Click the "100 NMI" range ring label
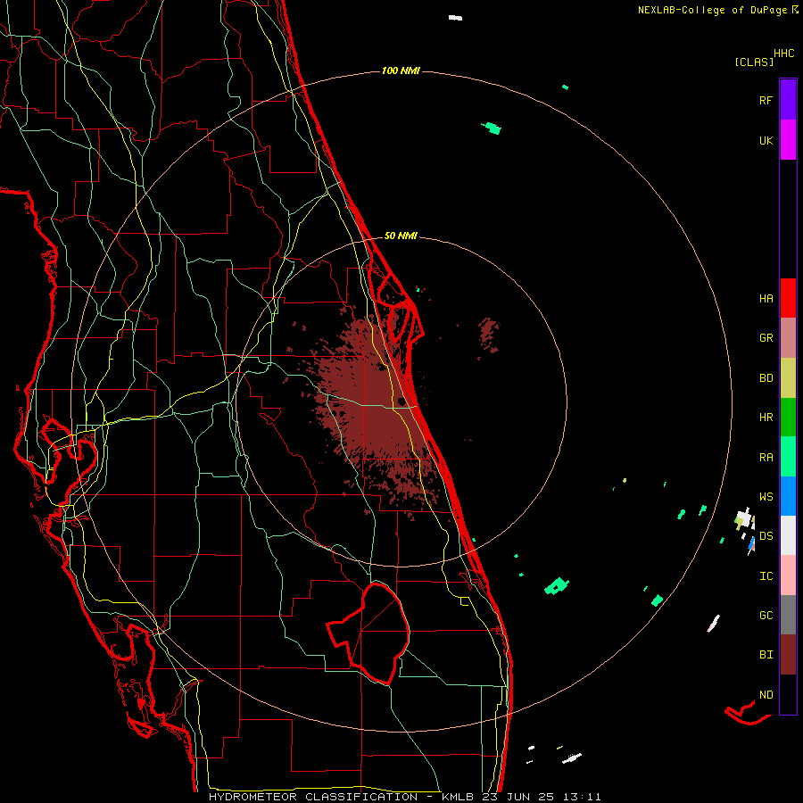803x803 pixels. pyautogui.click(x=401, y=70)
